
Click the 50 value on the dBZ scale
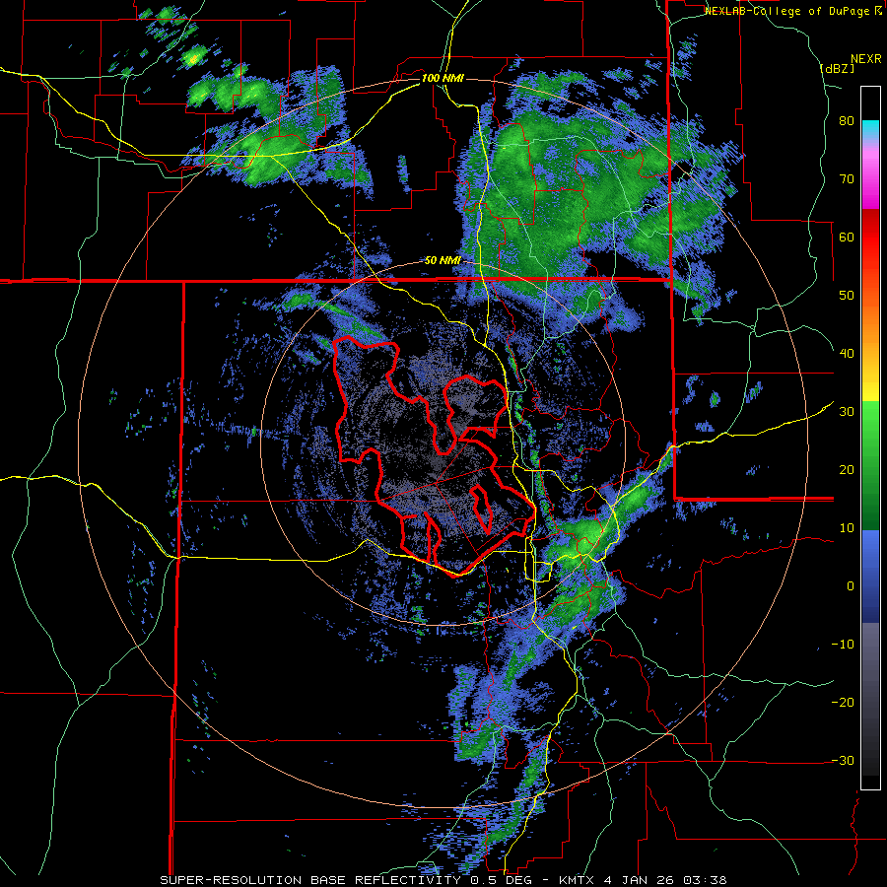(x=847, y=296)
